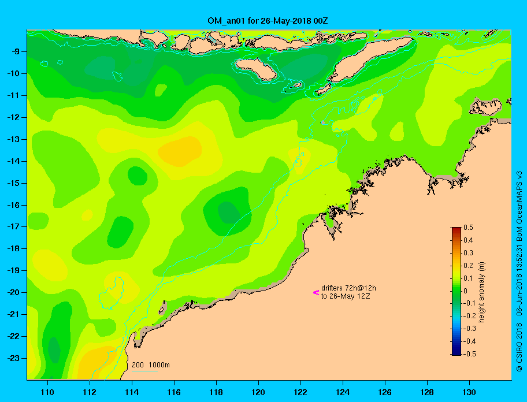Screen dimensions: 527x402
Task: Click the title 'OM_an01 for 26-May-2018 00Z'
Action: [268, 21]
